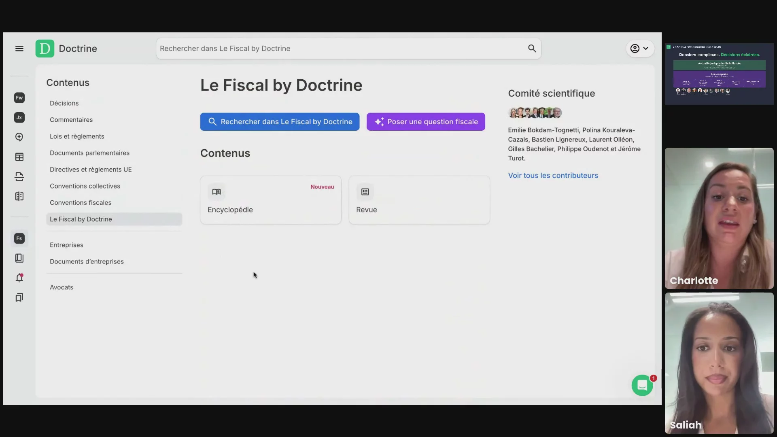Open Voir tous les contributeurs link
Viewport: 777px width, 437px height.
553,176
